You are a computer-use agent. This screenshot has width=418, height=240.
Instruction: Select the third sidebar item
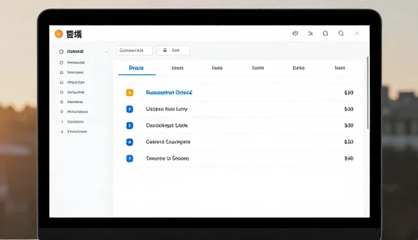[x=75, y=72]
